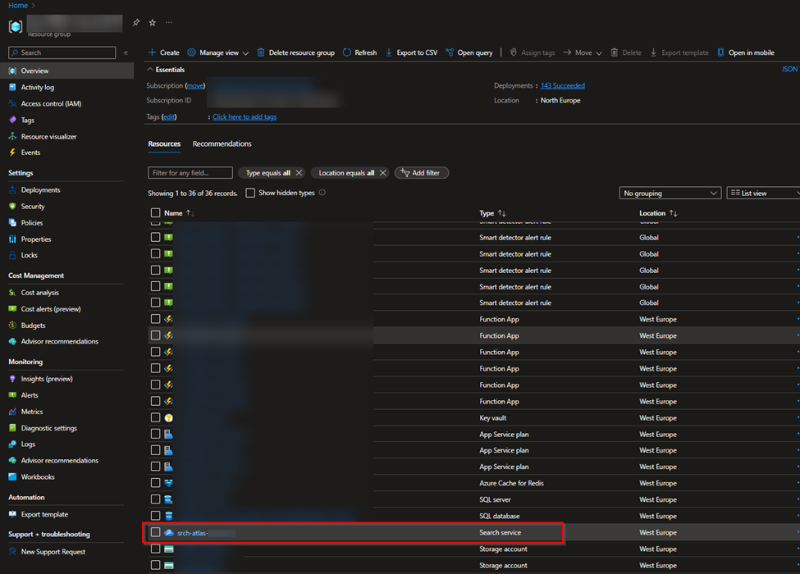
Task: Click the Export to CSV icon
Action: point(389,52)
